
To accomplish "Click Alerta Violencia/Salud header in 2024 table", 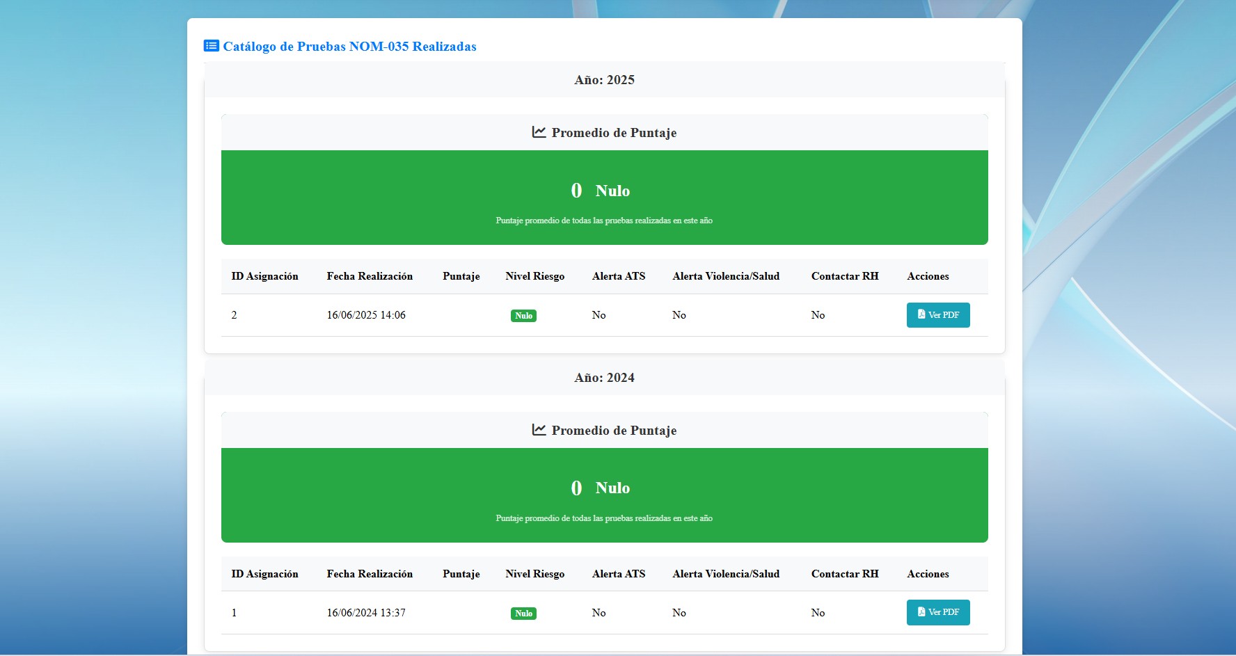I will [726, 574].
